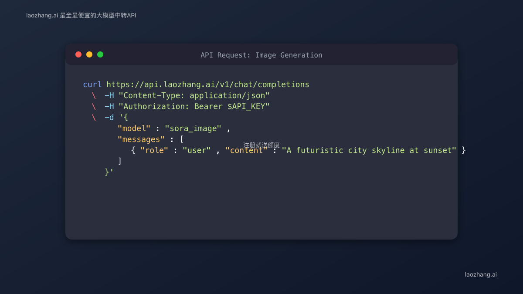Click the "Authorization: Bearer $API_KEY" string
This screenshot has width=523, height=294.
[x=194, y=106]
